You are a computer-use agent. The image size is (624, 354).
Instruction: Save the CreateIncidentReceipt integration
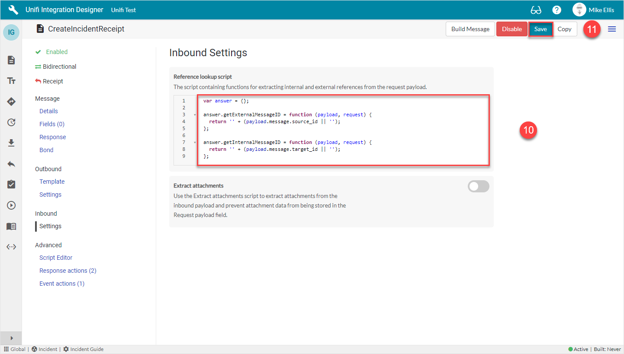click(x=540, y=29)
